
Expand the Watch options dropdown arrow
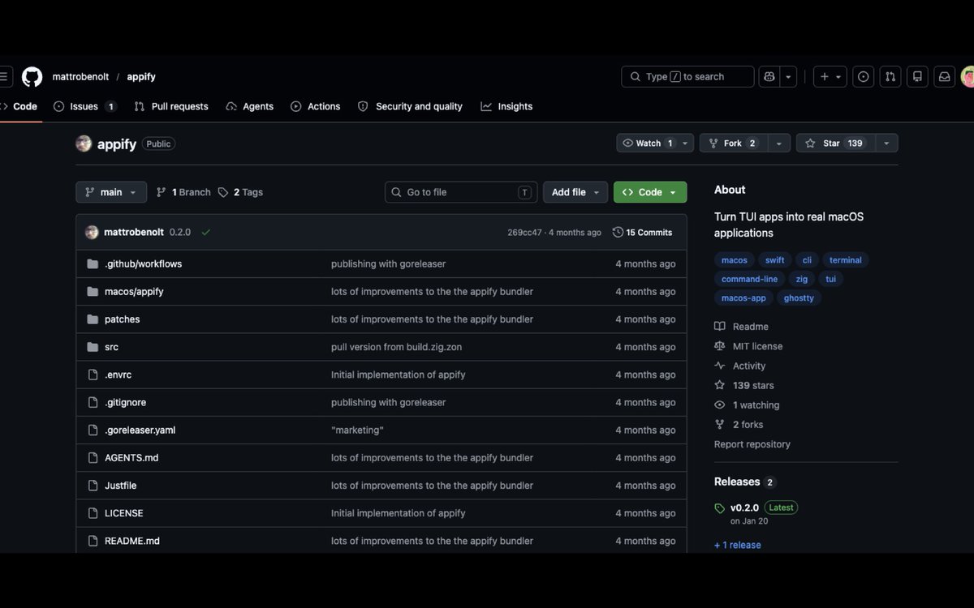click(x=686, y=143)
